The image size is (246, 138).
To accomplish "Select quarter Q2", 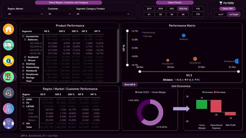I will click(160, 14).
